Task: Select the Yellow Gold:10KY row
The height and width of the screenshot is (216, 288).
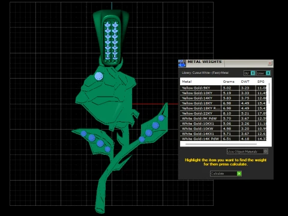Action: (223, 93)
